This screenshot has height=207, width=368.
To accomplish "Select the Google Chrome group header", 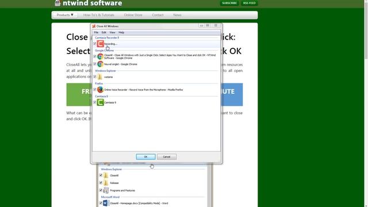I will 104,51.
